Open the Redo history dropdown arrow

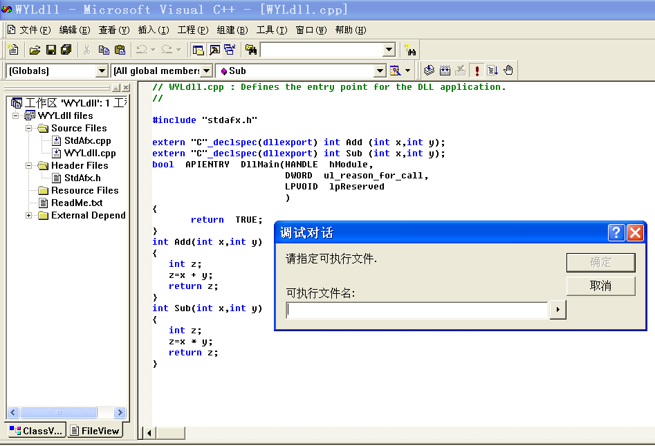178,50
